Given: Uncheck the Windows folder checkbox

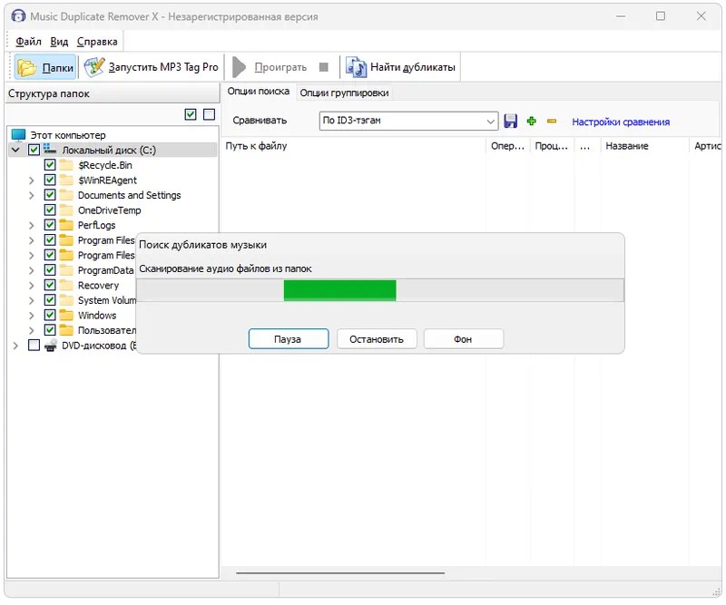Looking at the screenshot, I should tap(49, 315).
